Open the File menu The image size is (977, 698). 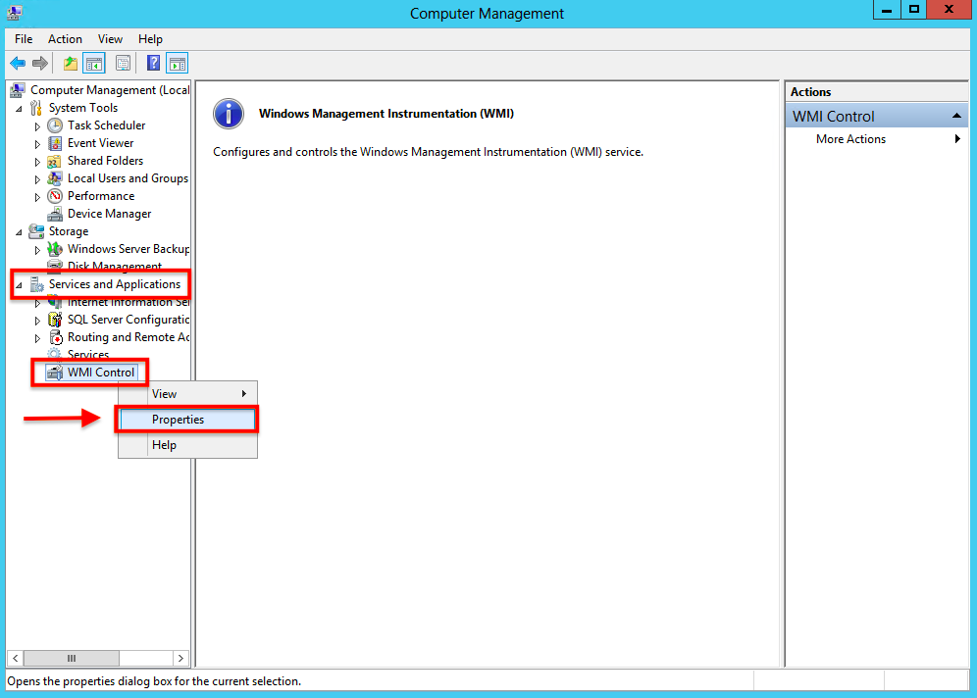pyautogui.click(x=24, y=39)
